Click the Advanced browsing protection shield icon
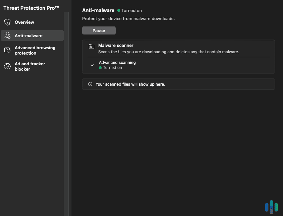 click(x=7, y=50)
